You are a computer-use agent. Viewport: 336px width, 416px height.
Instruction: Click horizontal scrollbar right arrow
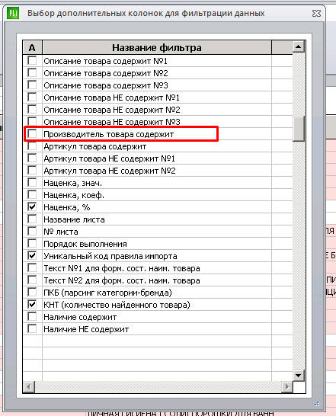(x=287, y=387)
